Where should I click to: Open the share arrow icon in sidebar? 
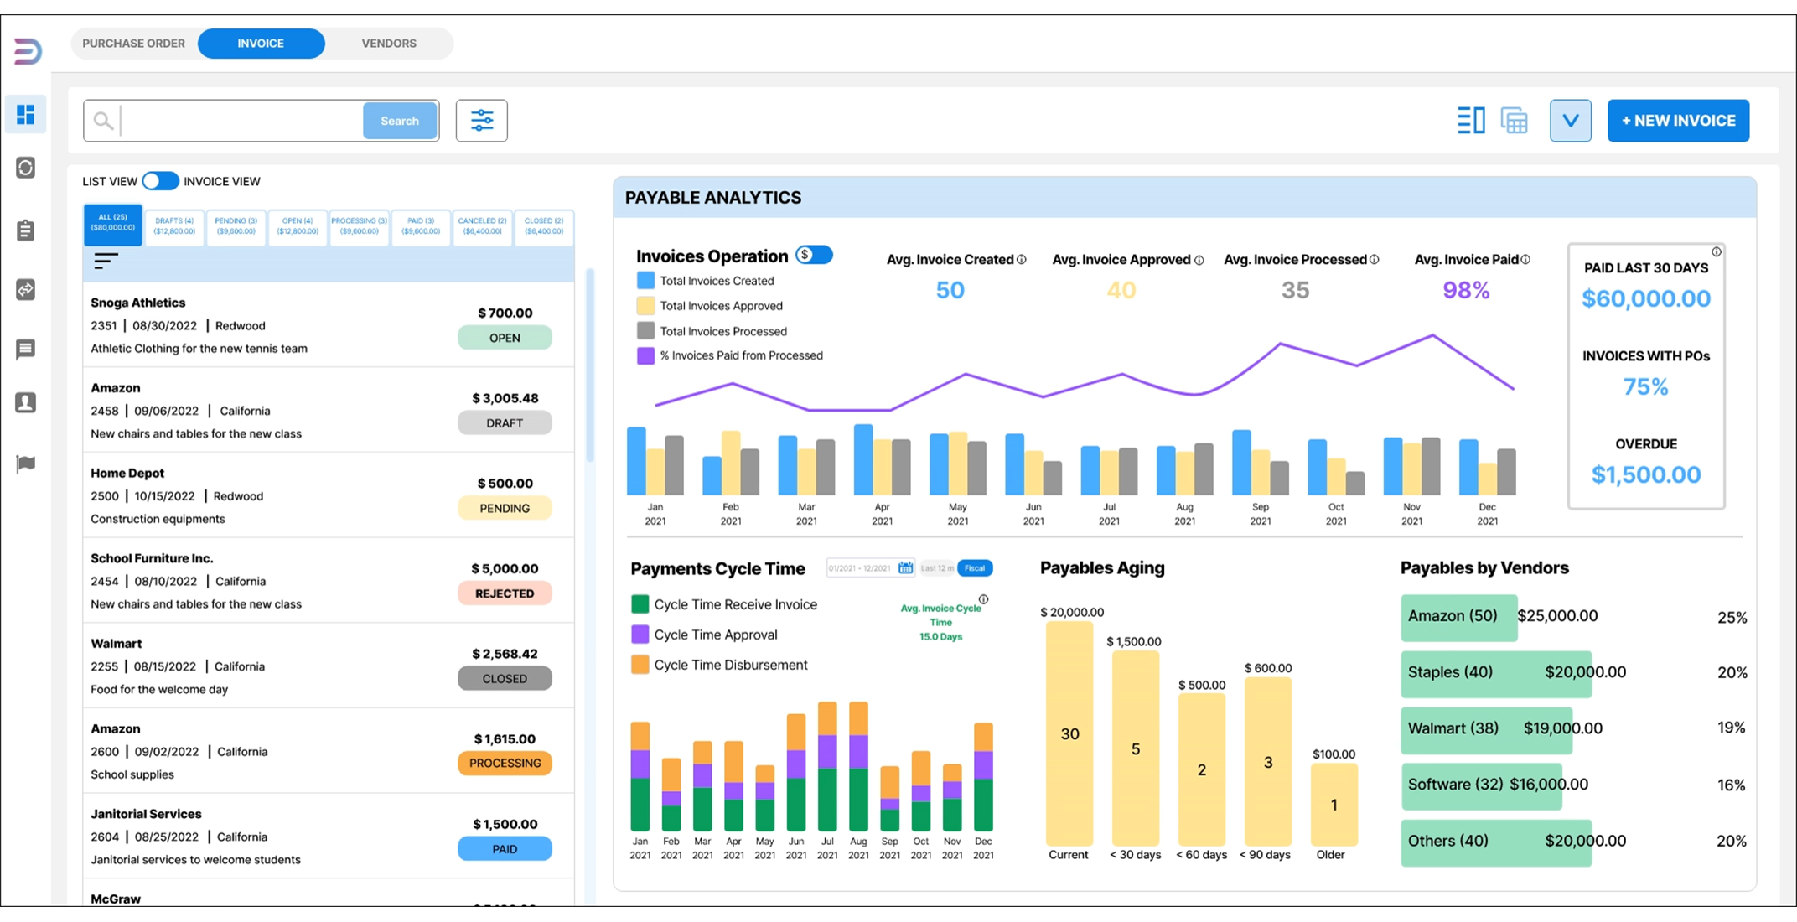[x=26, y=290]
